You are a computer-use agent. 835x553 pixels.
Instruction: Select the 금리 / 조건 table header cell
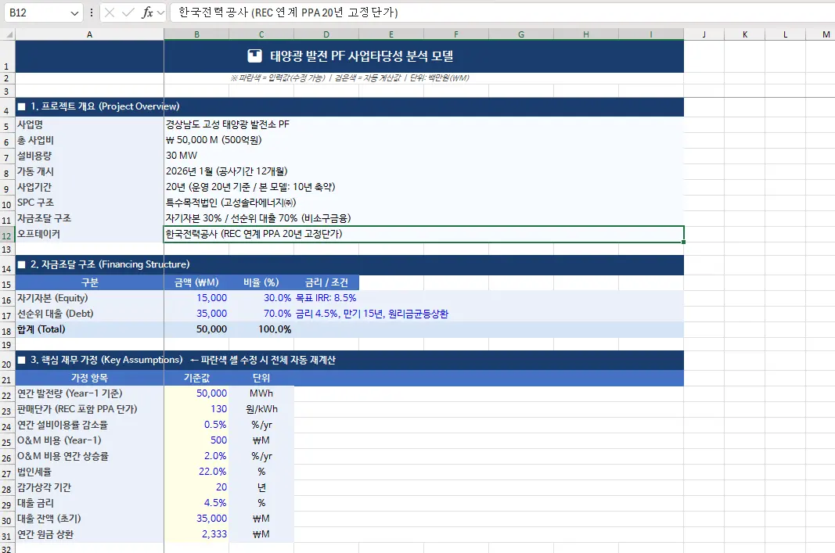click(x=326, y=282)
